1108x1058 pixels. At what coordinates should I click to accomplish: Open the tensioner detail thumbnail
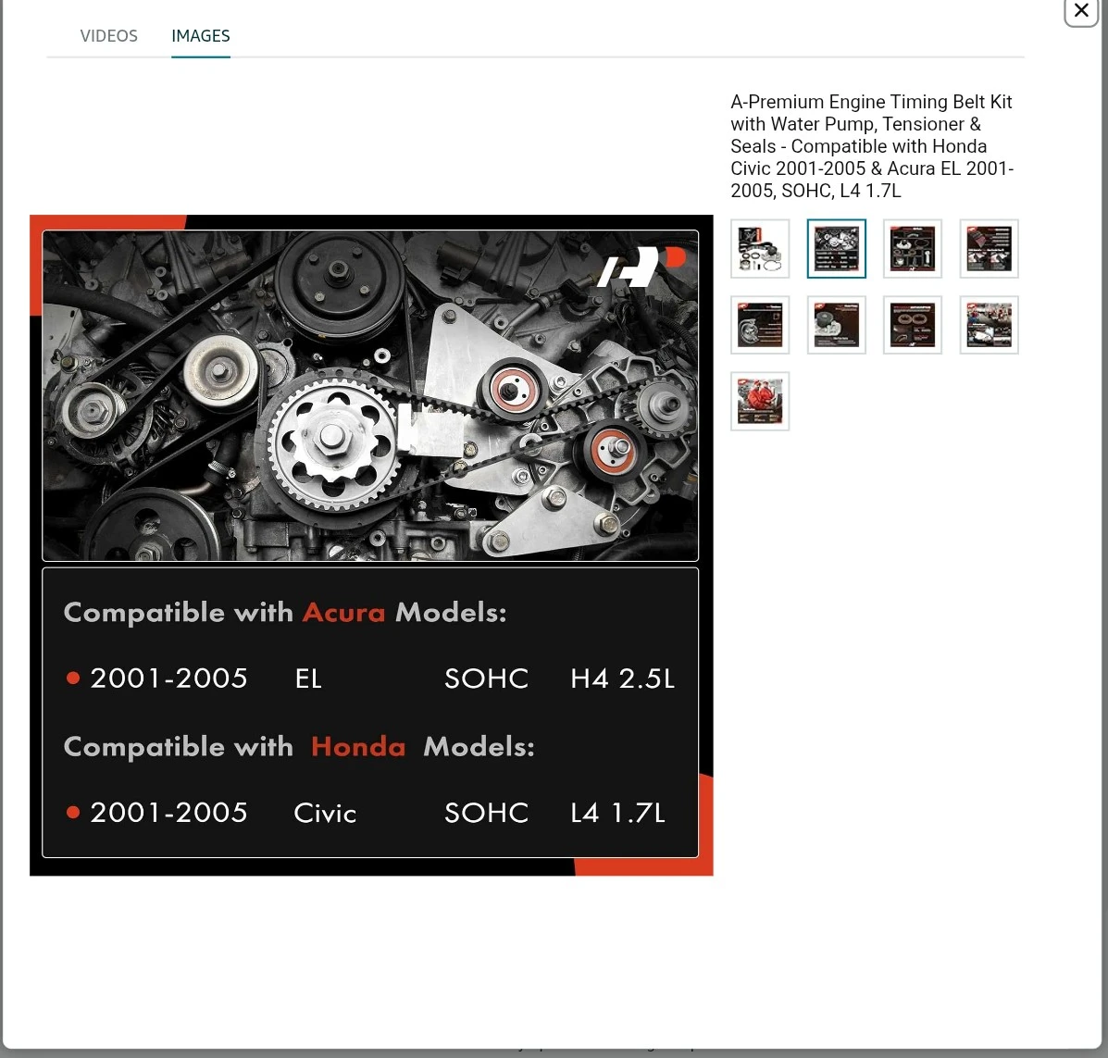760,325
